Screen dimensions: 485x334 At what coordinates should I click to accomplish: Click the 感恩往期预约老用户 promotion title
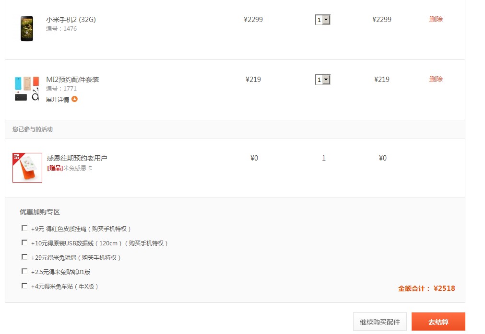pos(77,158)
